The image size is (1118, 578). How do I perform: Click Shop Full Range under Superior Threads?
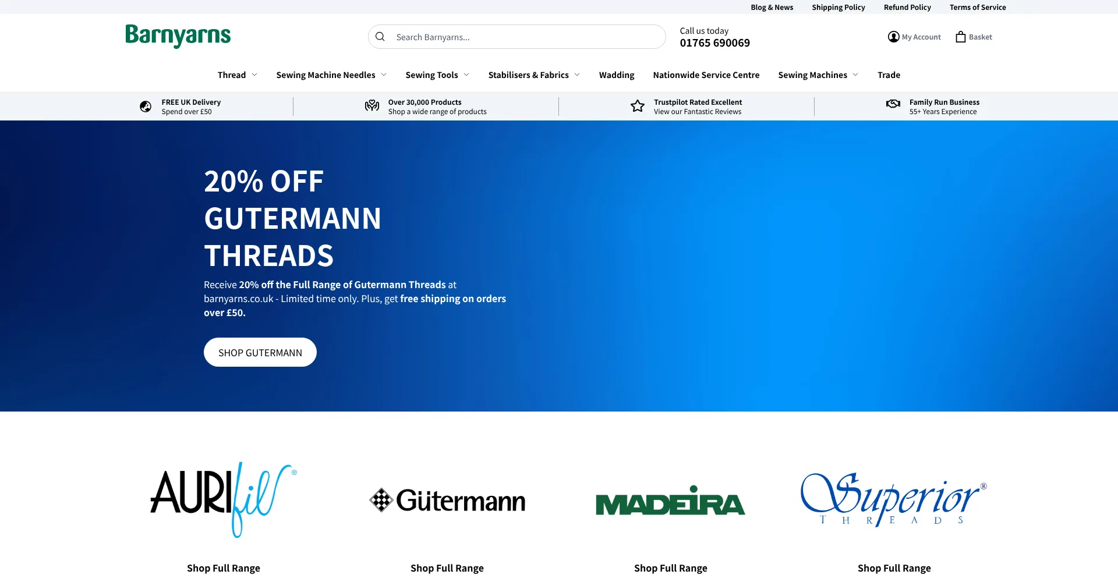[x=894, y=568]
